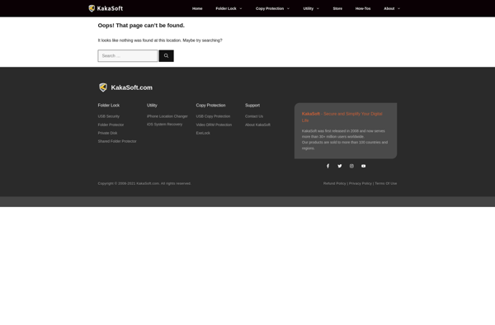Open the Privacy Policy link
The image size is (495, 325).
361,183
